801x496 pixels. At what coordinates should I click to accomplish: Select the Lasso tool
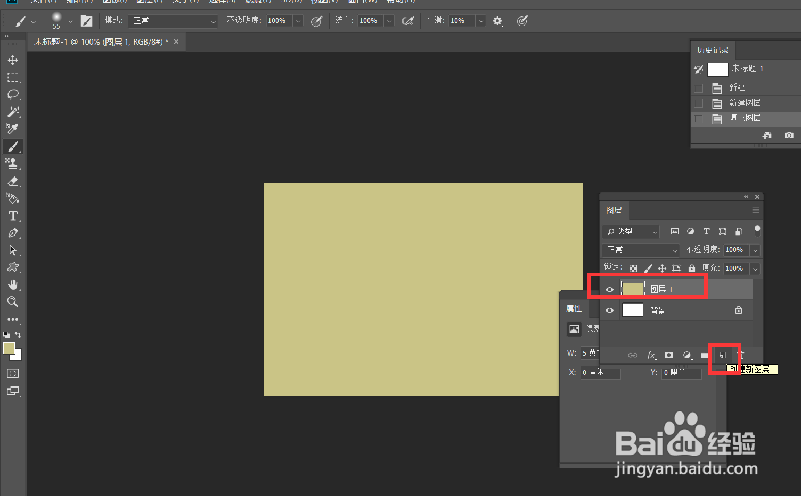click(x=13, y=95)
